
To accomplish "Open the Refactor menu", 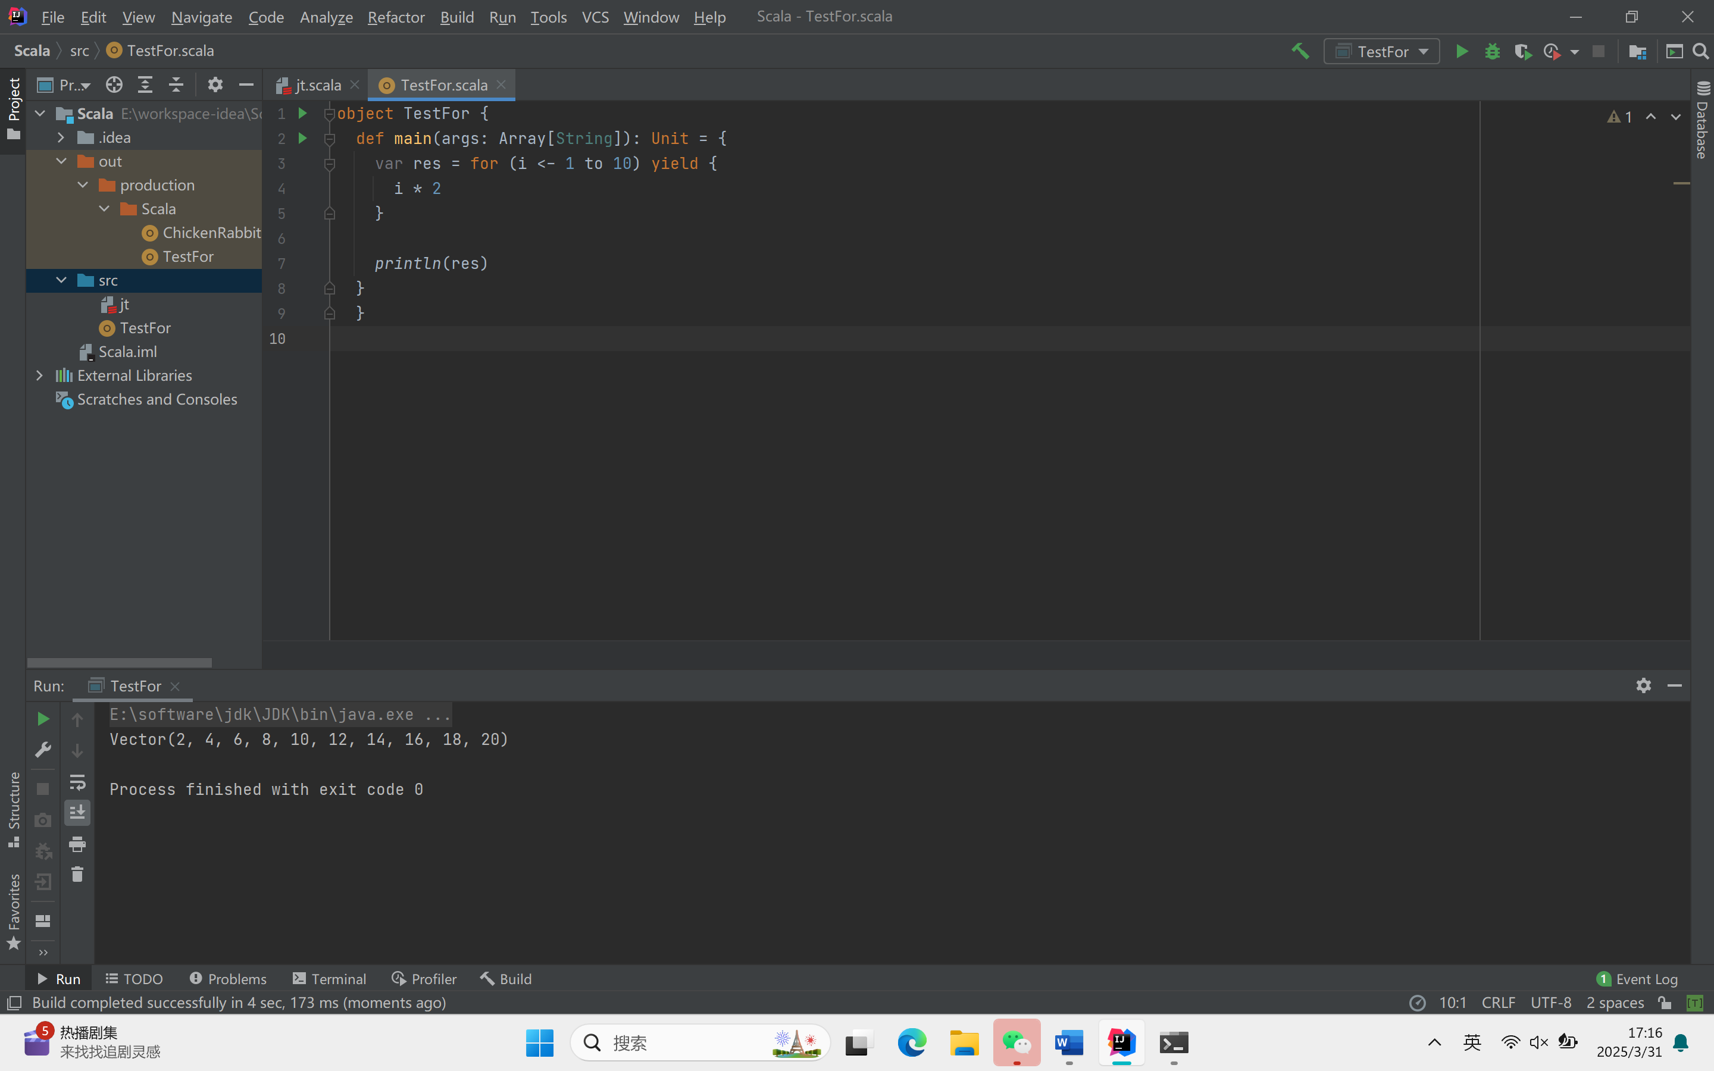I will click(395, 17).
